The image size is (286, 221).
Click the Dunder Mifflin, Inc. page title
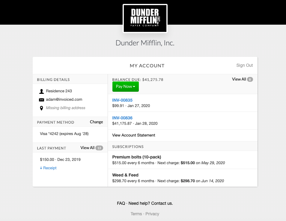coord(145,43)
